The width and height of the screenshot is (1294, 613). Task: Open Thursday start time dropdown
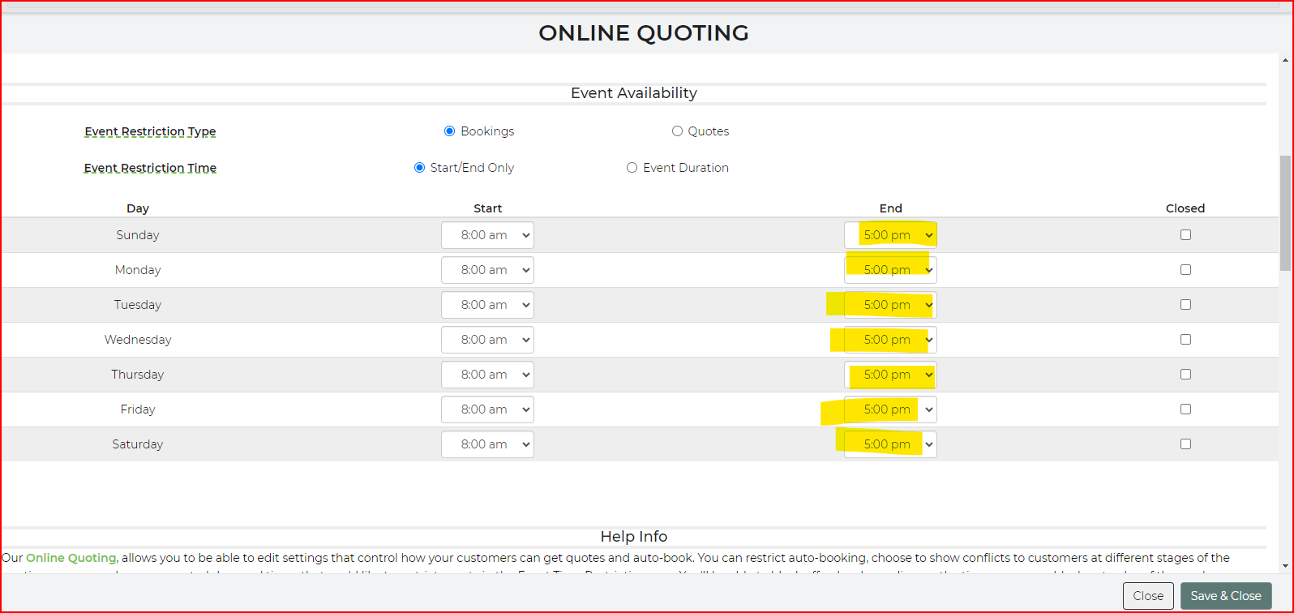(487, 375)
